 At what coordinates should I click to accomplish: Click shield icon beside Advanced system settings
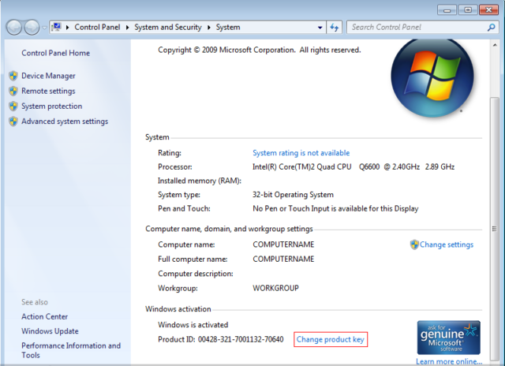[13, 121]
